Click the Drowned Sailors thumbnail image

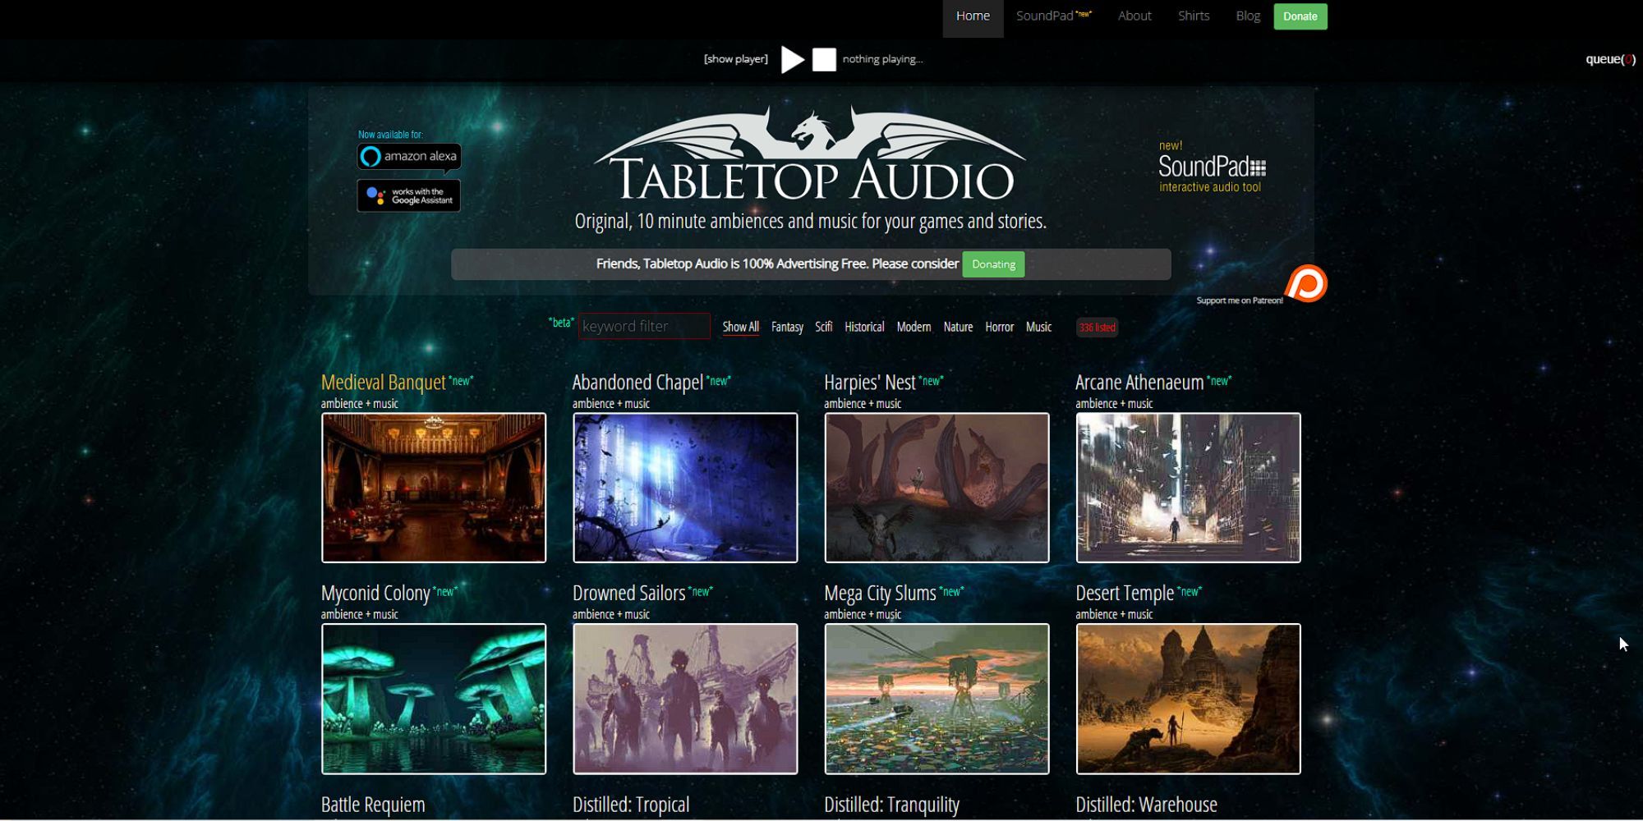pos(685,699)
